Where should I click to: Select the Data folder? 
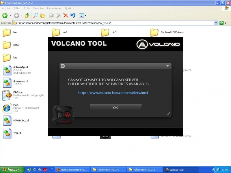(11, 45)
